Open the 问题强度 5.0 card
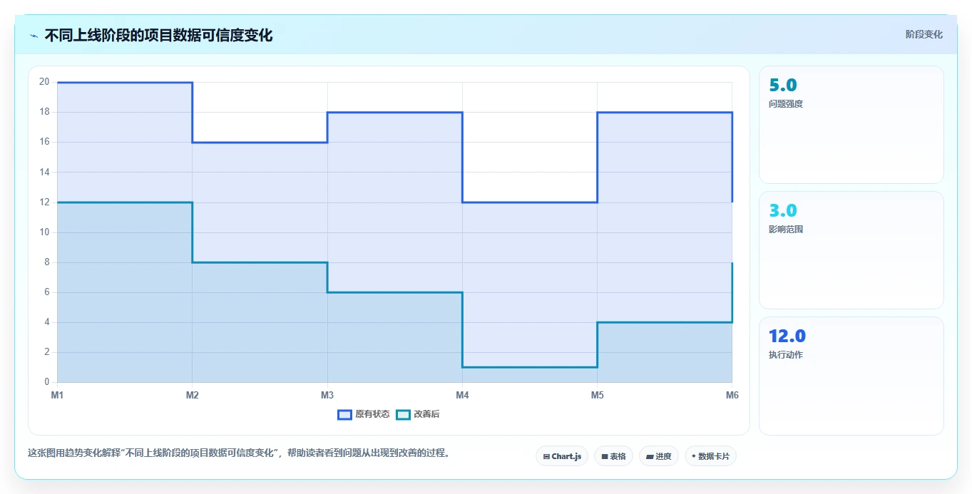This screenshot has width=972, height=494. coord(851,125)
